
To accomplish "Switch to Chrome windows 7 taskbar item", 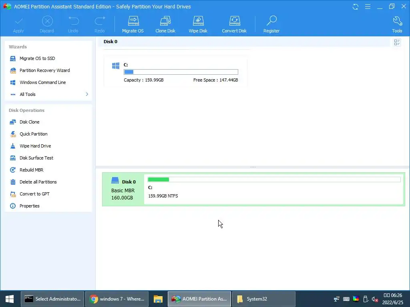I will point(117,299).
